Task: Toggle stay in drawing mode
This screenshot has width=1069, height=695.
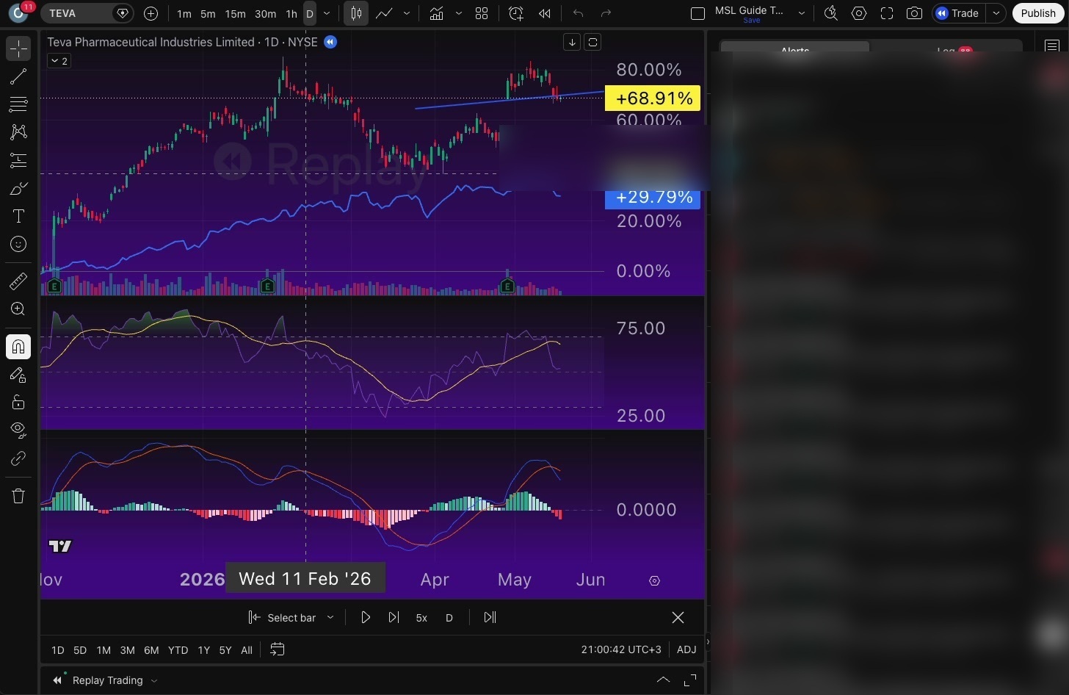Action: click(18, 375)
